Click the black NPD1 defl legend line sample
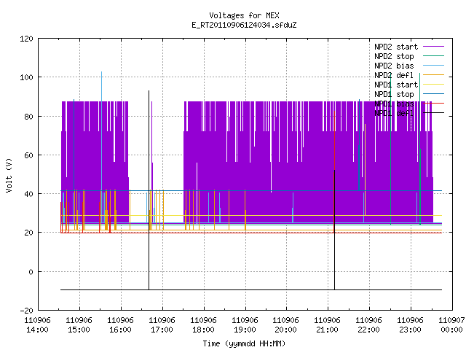The width and height of the screenshot is (466, 350). tap(434, 113)
